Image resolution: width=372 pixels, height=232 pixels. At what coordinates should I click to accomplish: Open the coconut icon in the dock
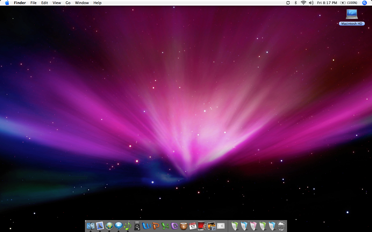tap(183, 226)
